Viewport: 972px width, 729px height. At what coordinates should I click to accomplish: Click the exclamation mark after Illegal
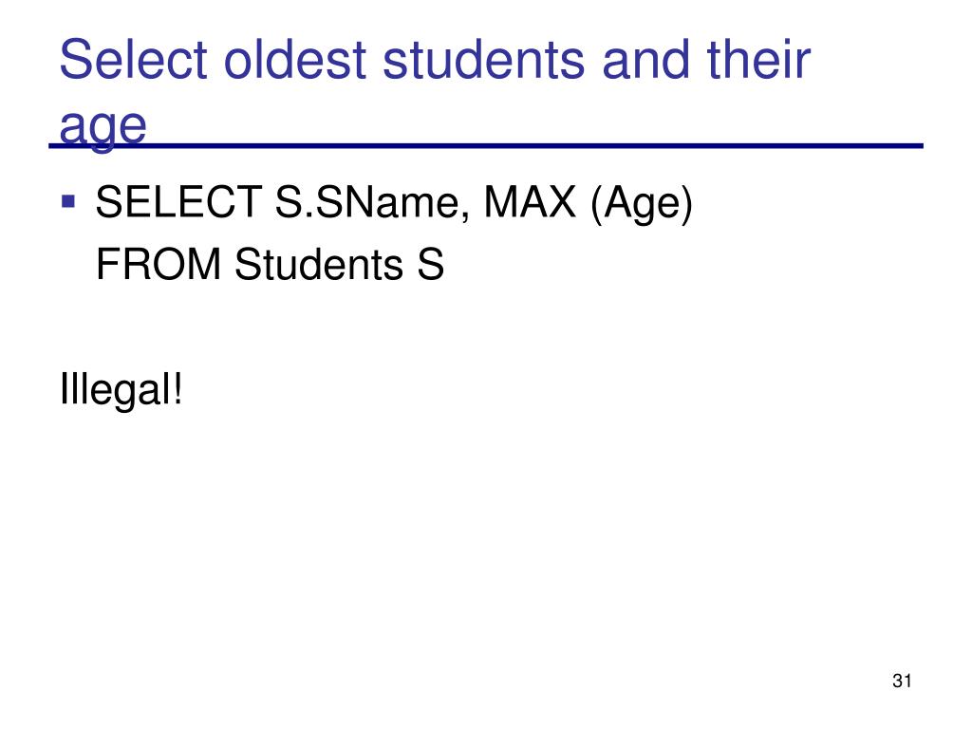pyautogui.click(x=178, y=388)
